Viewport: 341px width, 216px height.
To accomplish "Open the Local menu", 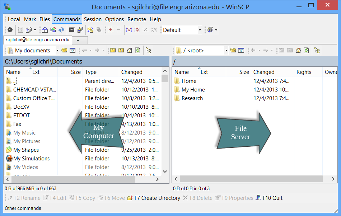I will (x=14, y=19).
